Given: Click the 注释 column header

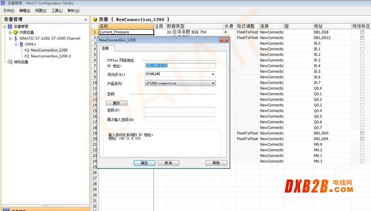Looking at the screenshot, I should 160,26.
